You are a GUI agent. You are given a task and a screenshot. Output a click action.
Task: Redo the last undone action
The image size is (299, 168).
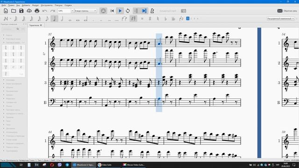53,11
